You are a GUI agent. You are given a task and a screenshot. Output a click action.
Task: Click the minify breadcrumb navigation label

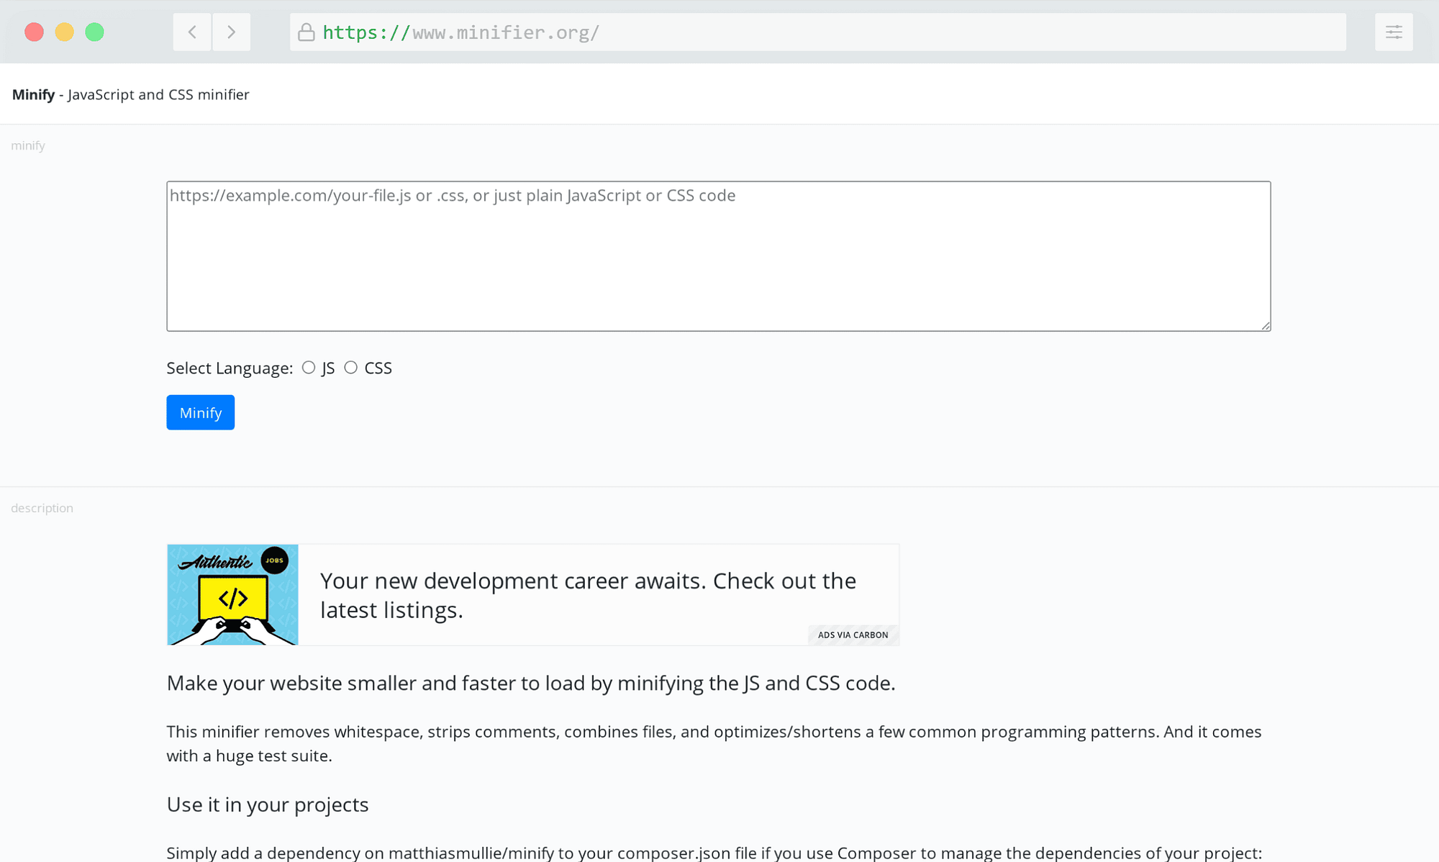click(x=27, y=145)
